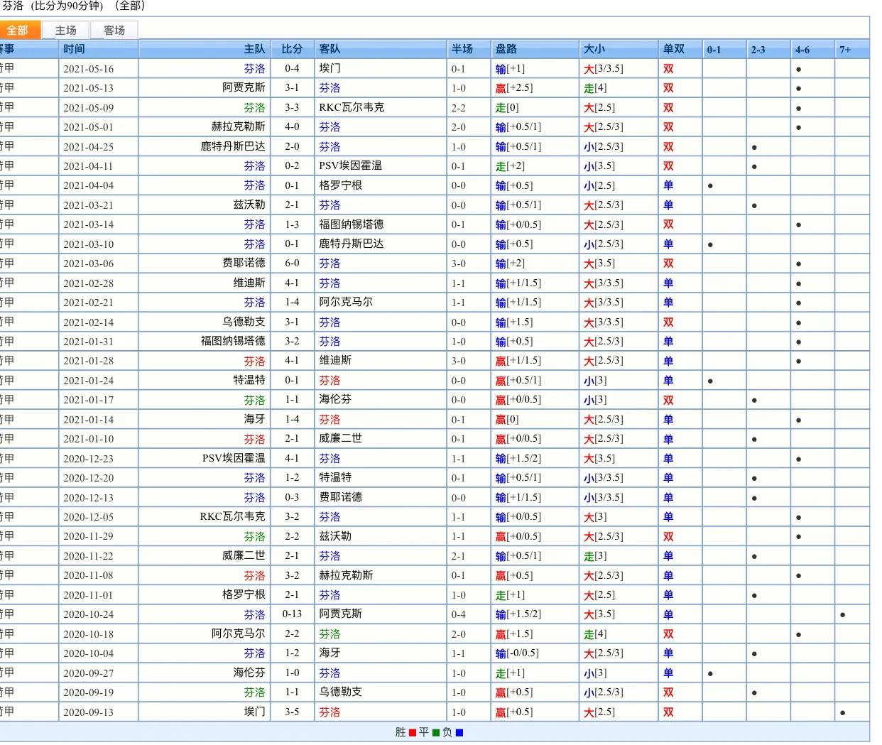Image resolution: width=882 pixels, height=745 pixels.
Task: Click the 时间 column header
Action: (x=74, y=49)
